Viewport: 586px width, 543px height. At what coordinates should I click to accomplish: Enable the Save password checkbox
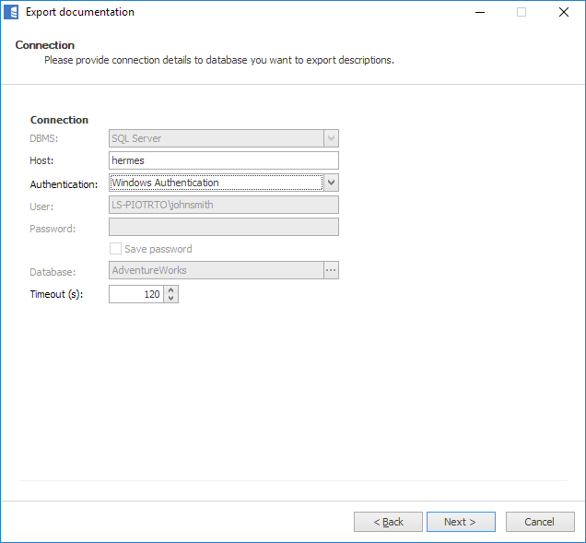coord(116,249)
